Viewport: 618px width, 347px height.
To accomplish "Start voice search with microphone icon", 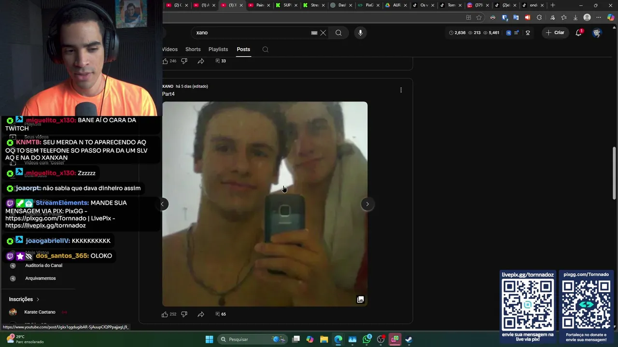I will click(x=360, y=33).
